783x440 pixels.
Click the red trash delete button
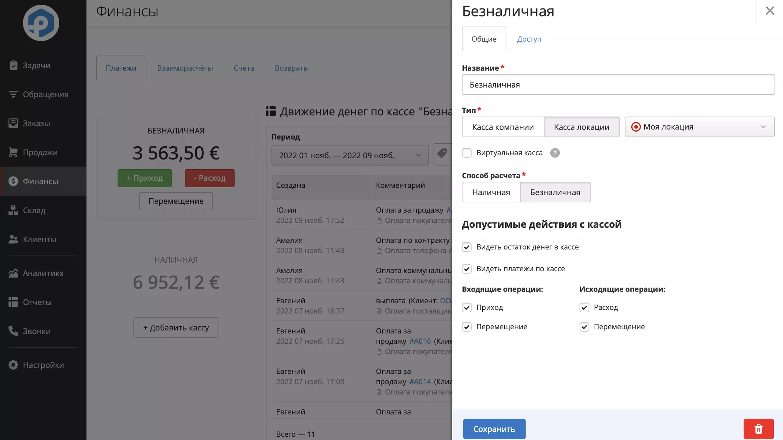[759, 429]
